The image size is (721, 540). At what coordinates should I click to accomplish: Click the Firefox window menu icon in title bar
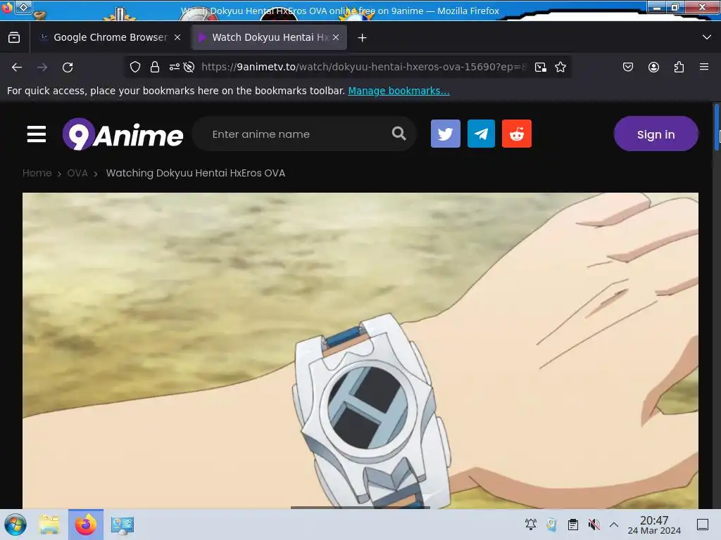[x=7, y=8]
